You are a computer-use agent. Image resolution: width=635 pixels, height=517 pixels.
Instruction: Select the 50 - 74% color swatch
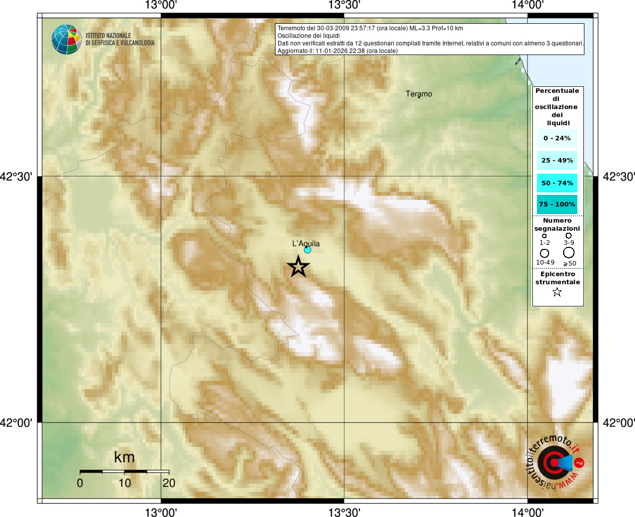coord(557,183)
